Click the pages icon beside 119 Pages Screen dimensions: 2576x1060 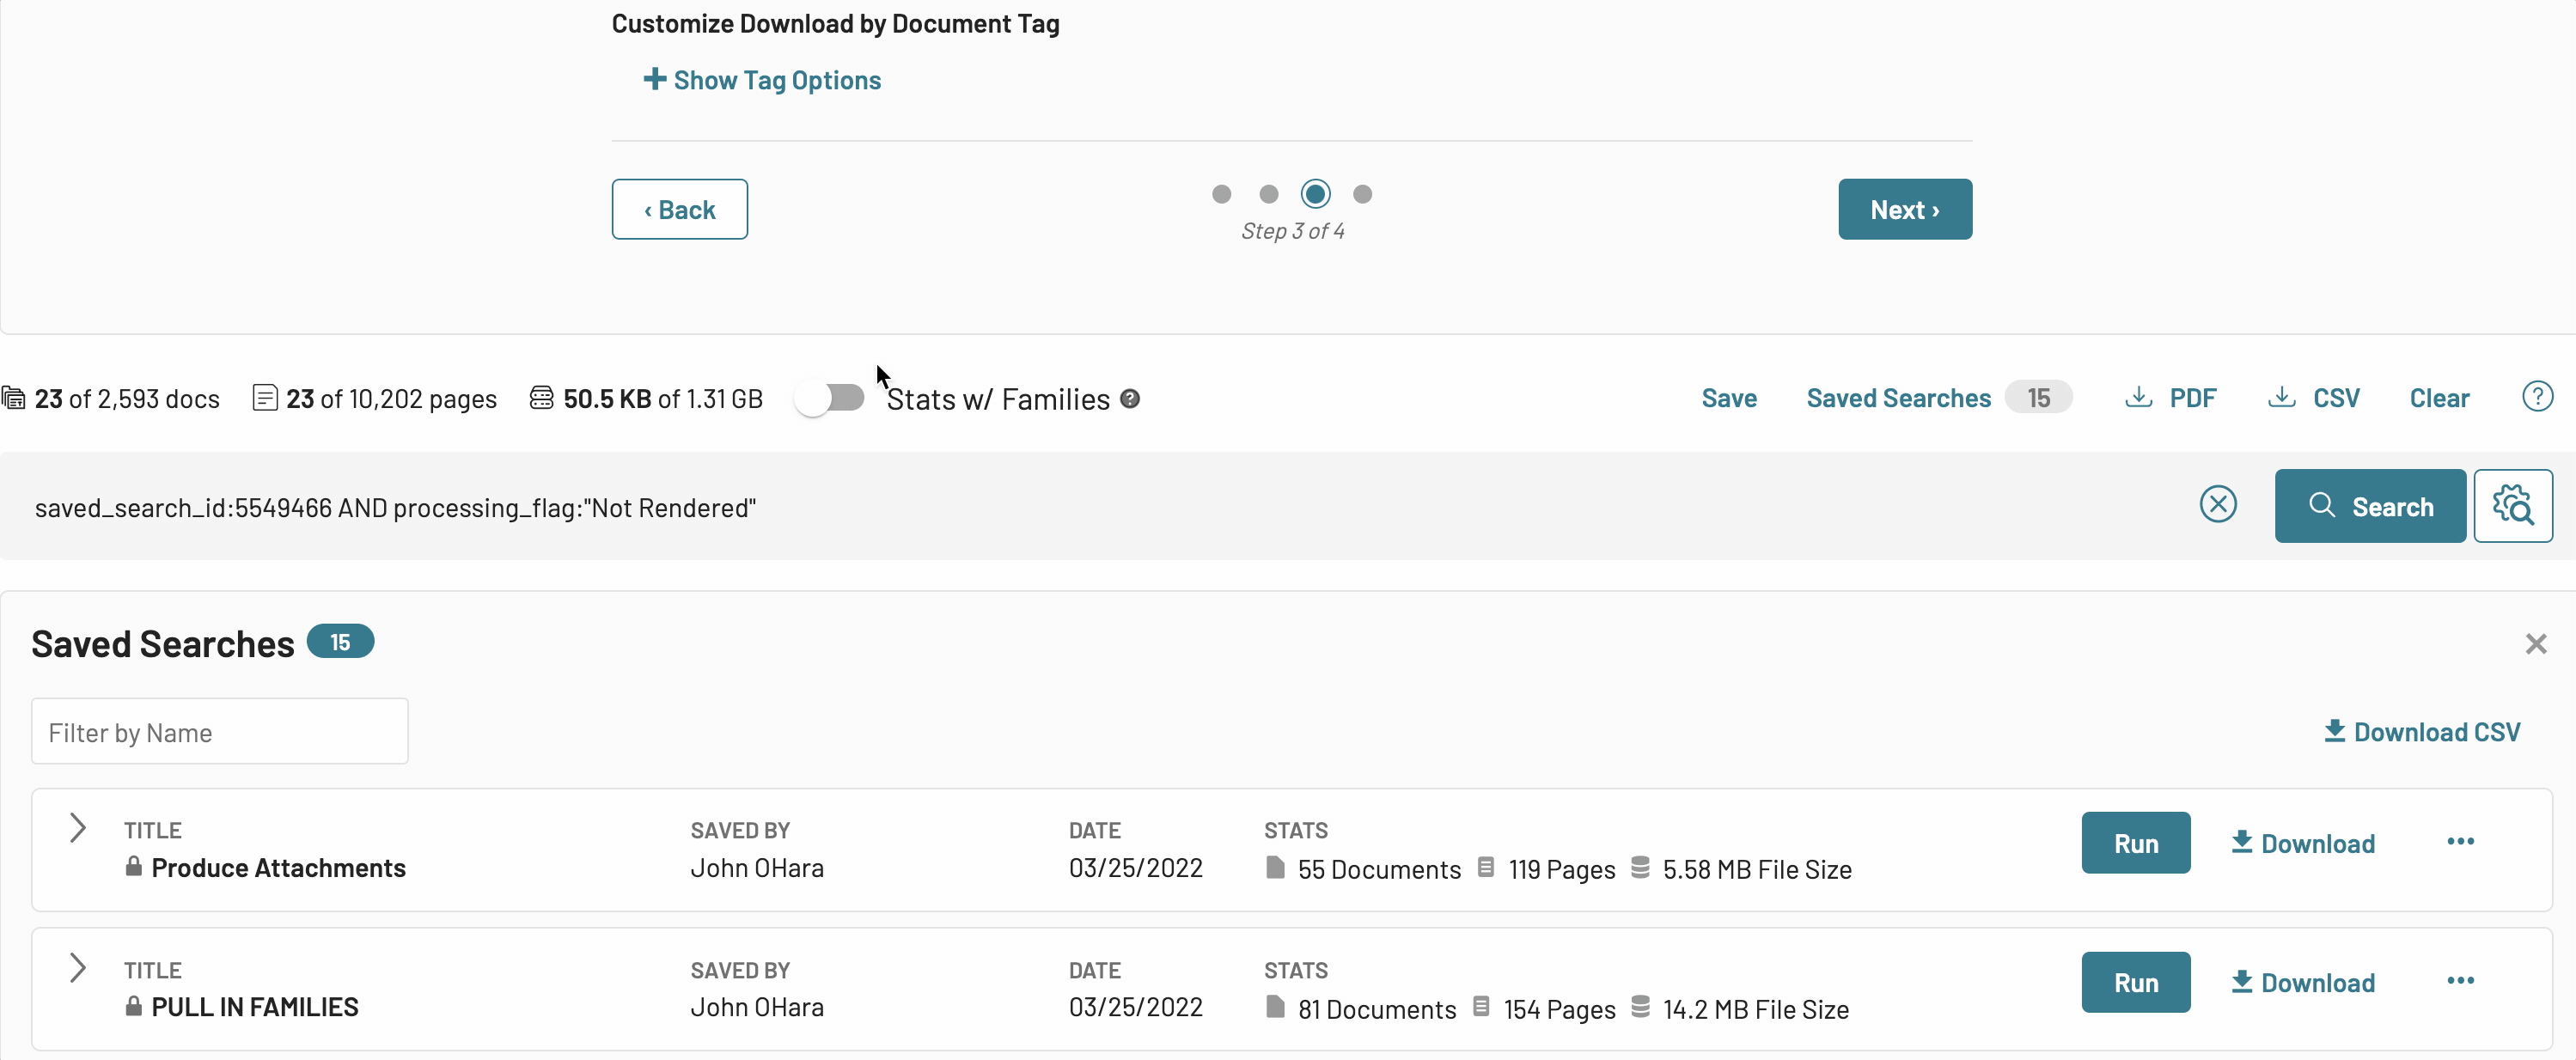tap(1486, 867)
